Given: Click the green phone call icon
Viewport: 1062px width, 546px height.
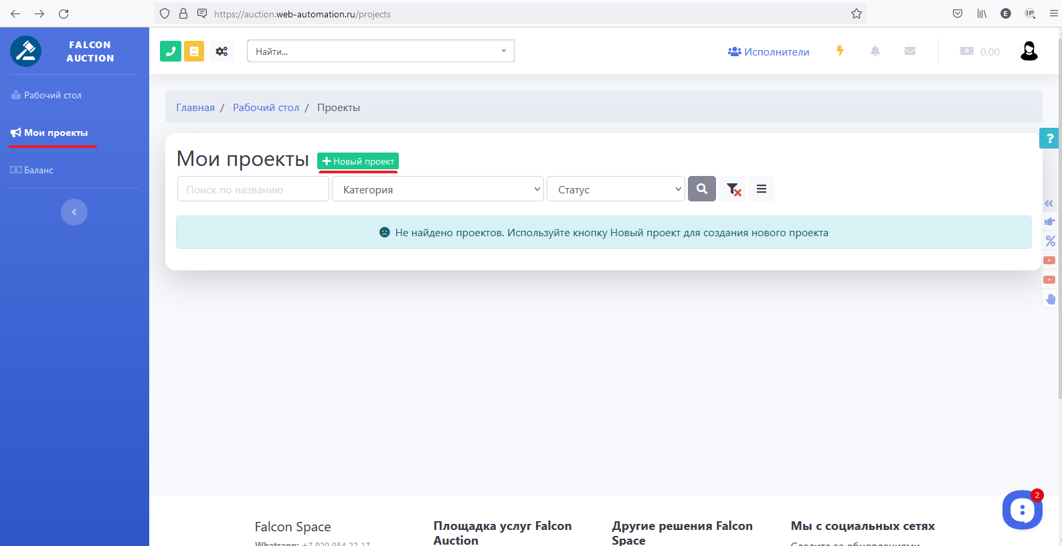Looking at the screenshot, I should click(171, 51).
